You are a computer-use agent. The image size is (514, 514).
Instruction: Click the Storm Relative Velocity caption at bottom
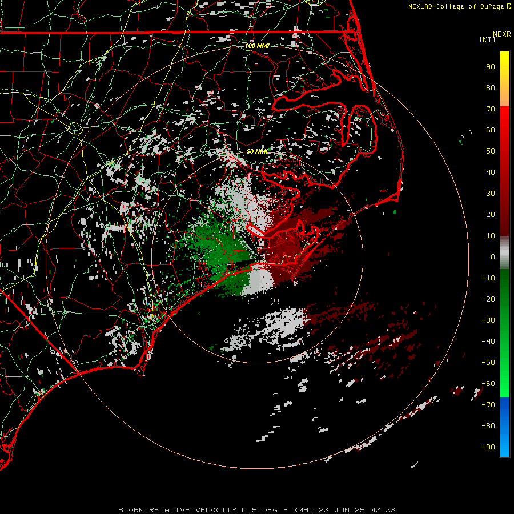257,510
